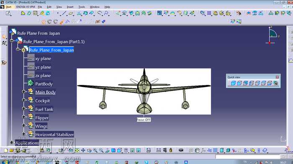This screenshot has height=164, width=293.
Task: Click the What's This help icon
Action: point(61,150)
